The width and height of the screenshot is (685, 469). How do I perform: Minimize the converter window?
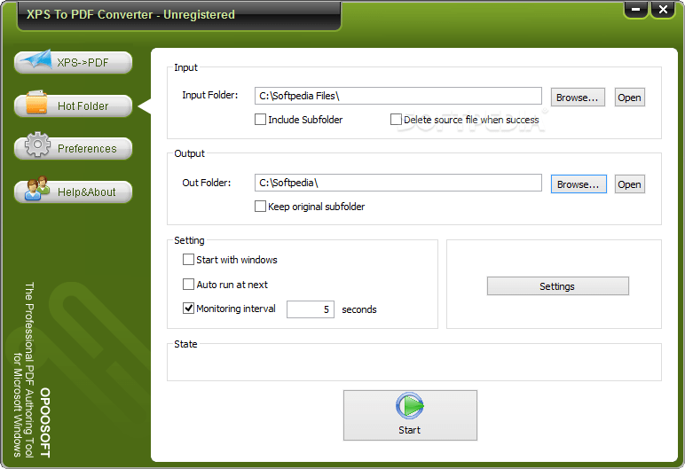coord(635,9)
